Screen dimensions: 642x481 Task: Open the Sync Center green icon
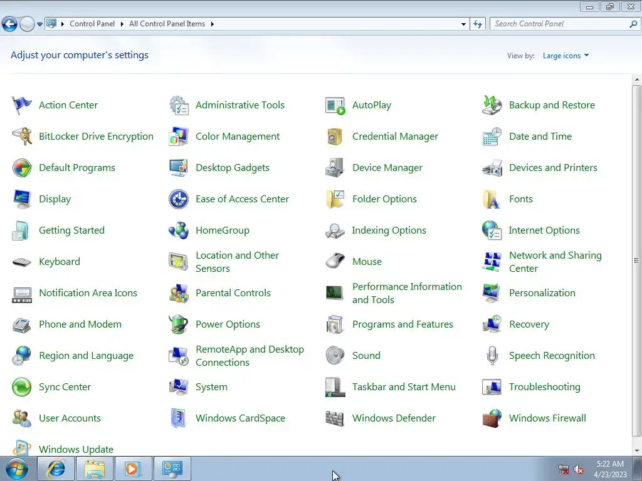(22, 387)
